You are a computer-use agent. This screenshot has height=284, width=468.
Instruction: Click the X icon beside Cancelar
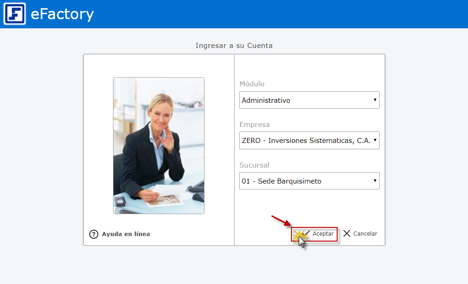click(347, 233)
